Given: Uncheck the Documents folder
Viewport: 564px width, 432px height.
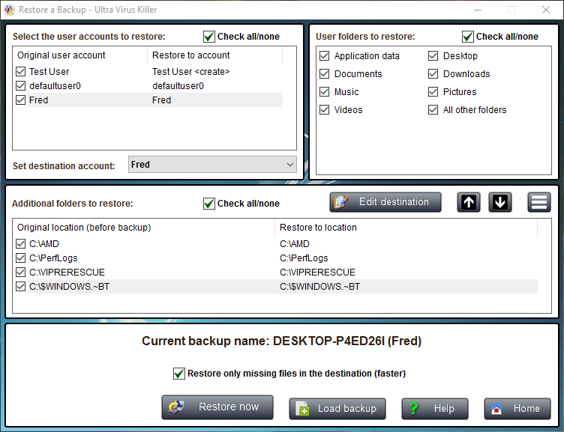Looking at the screenshot, I should point(325,73).
